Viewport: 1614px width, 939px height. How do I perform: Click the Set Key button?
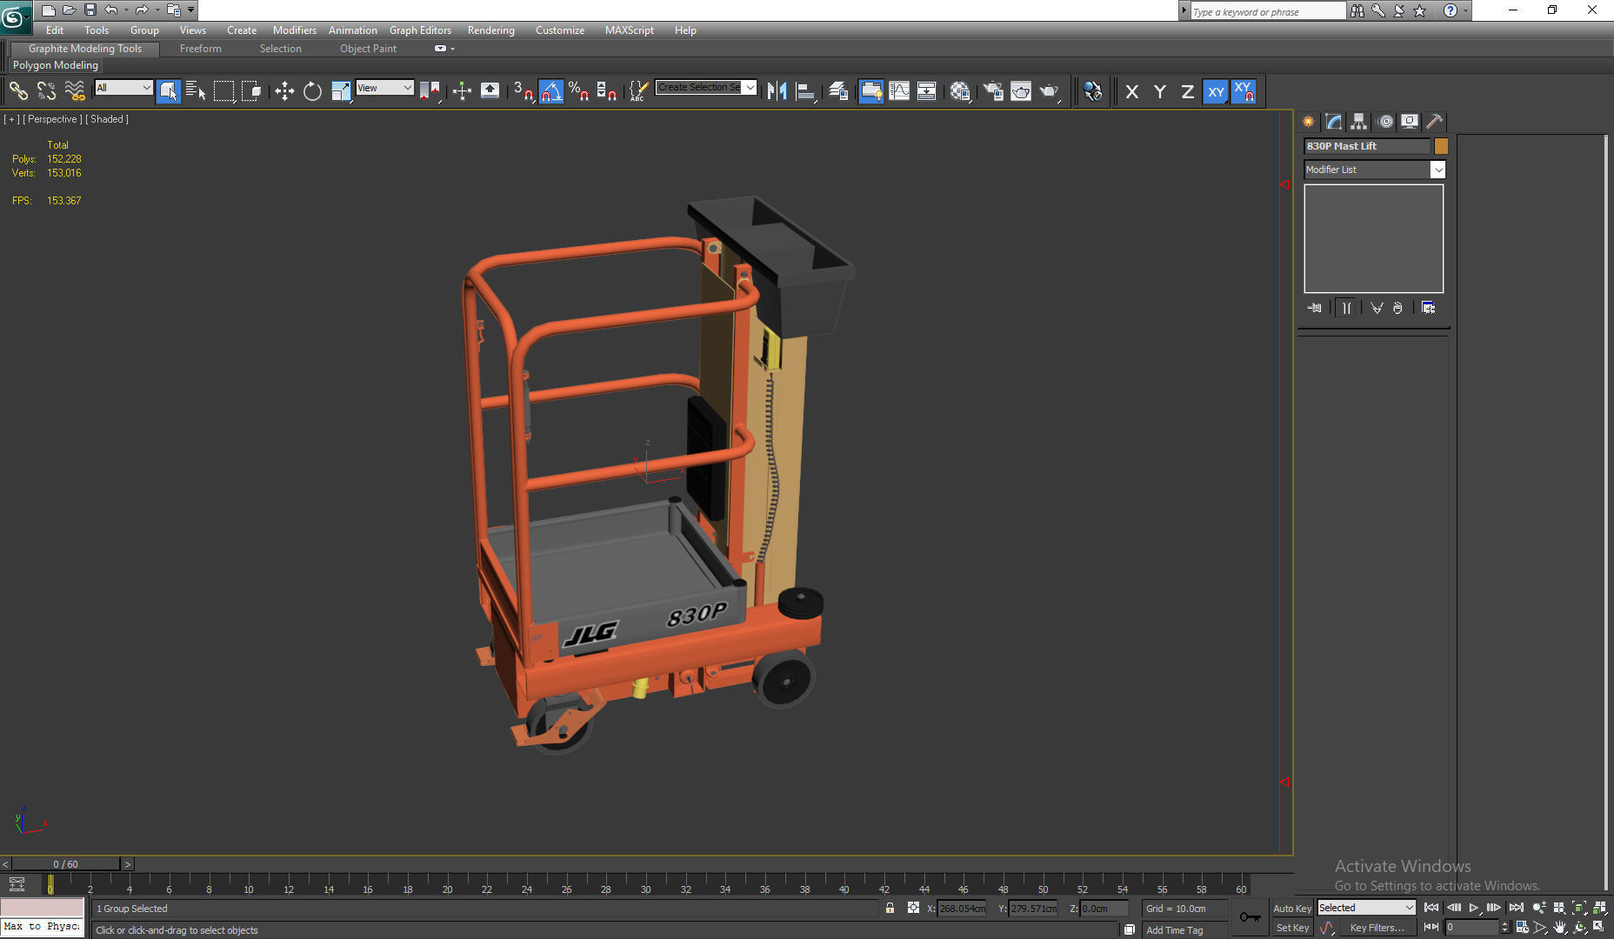coord(1291,928)
